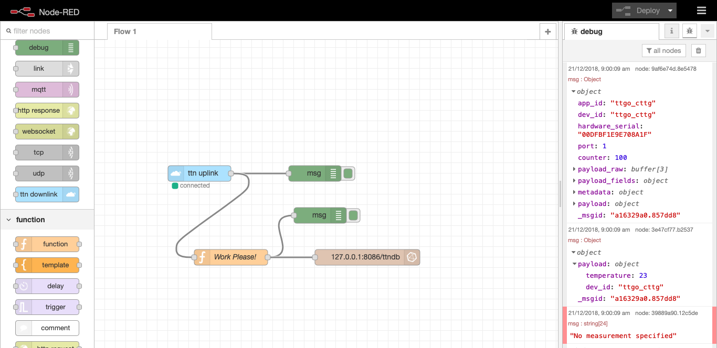Click counter value 100
Viewport: 717px width, 348px height.
pyautogui.click(x=621, y=158)
